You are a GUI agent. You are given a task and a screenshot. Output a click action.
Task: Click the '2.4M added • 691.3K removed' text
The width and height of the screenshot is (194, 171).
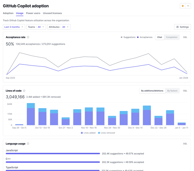pos(44,97)
